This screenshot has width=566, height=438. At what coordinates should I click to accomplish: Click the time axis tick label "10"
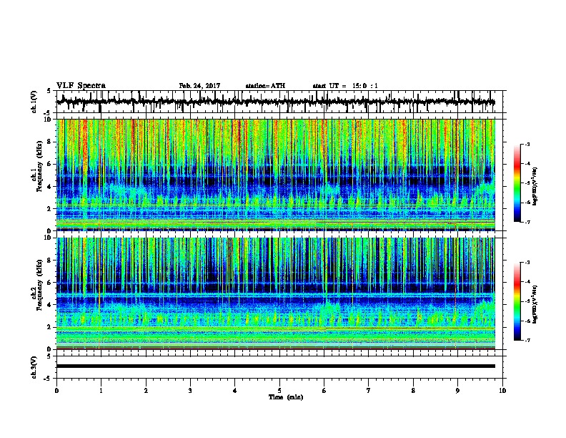[x=502, y=390]
